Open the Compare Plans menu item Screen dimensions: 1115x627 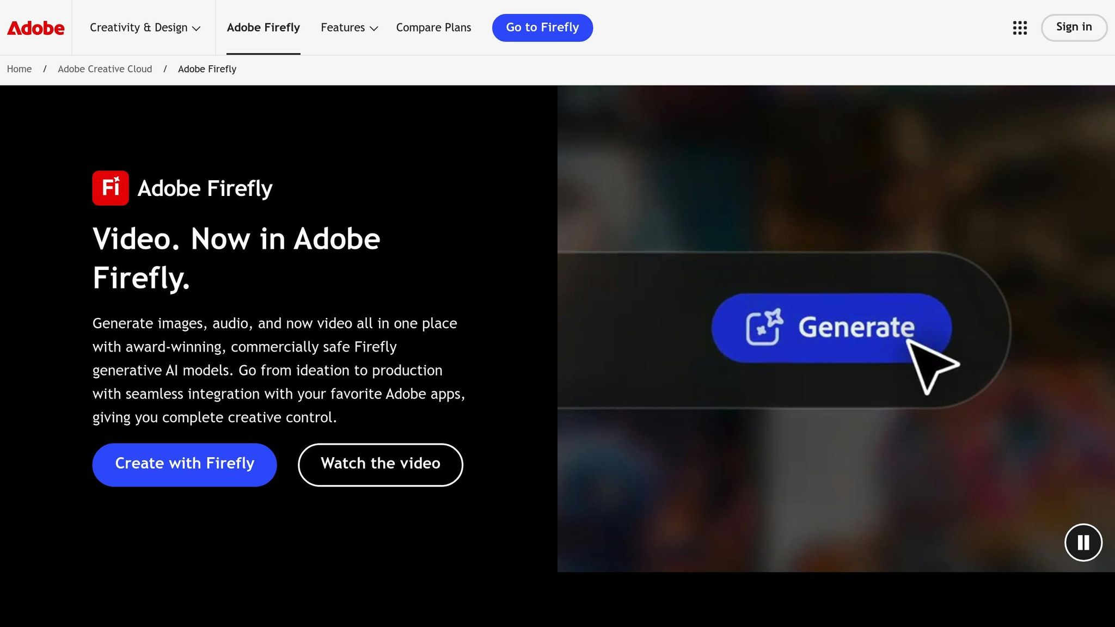tap(433, 28)
